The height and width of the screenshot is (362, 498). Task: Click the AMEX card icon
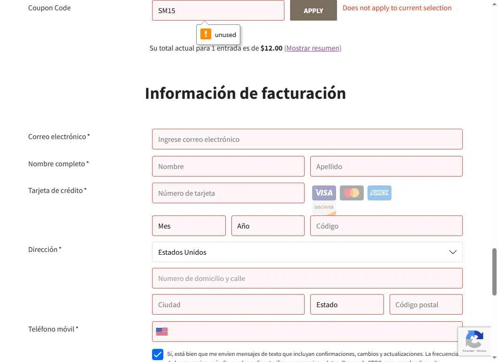[379, 193]
